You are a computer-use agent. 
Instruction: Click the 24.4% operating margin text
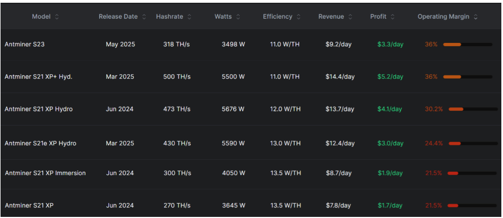click(434, 143)
